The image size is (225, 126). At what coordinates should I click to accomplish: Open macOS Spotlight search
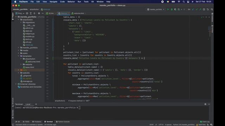coord(184,2)
